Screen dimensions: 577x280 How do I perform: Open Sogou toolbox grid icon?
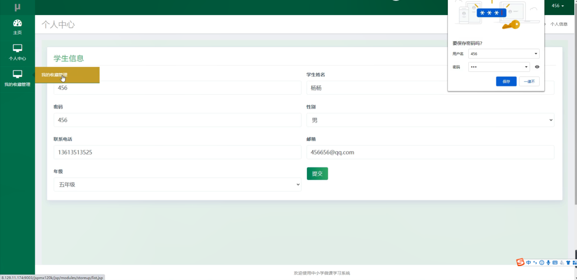coord(574,263)
